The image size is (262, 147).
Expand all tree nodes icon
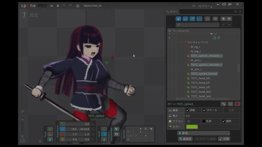229,19
